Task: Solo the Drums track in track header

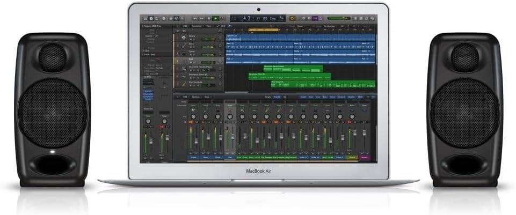Action: coord(194,40)
